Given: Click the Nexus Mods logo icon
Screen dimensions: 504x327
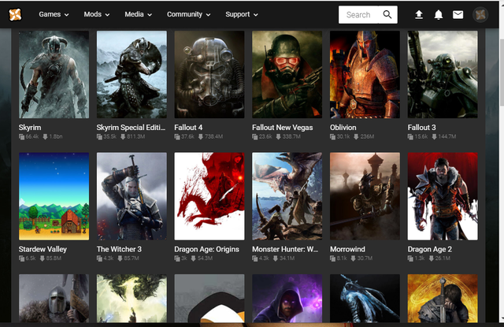Looking at the screenshot, I should point(15,14).
